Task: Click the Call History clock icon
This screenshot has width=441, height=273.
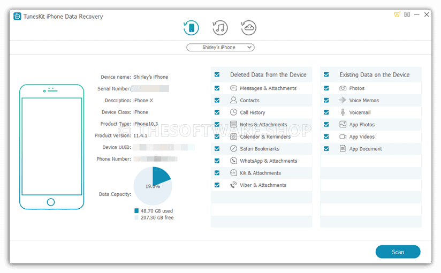Action: pyautogui.click(x=233, y=112)
